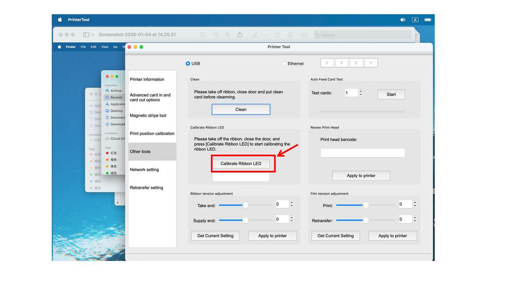
Task: Click Get Current Setting for film tension
Action: click(336, 236)
